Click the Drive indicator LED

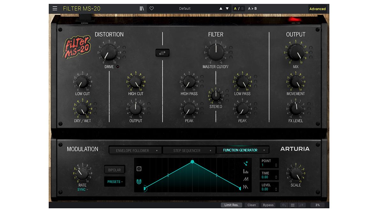(x=118, y=67)
